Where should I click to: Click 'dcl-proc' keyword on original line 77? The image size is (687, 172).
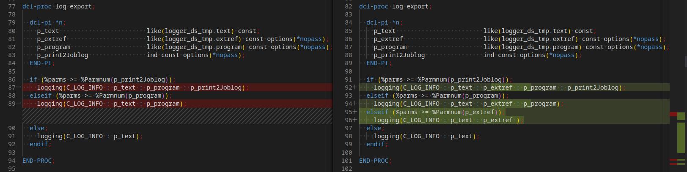[37, 6]
